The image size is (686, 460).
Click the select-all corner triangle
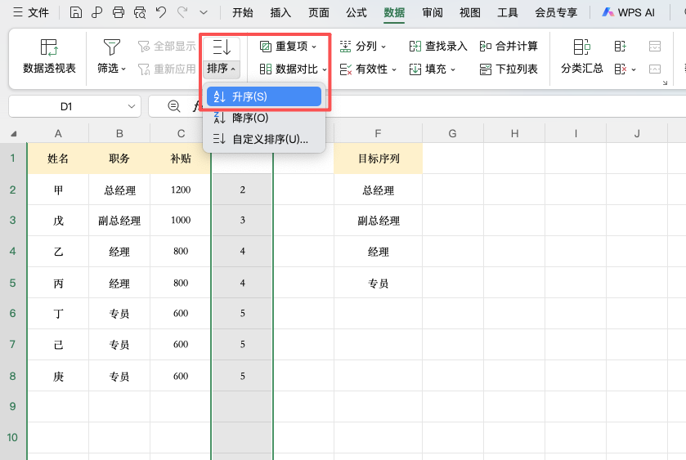coord(14,133)
